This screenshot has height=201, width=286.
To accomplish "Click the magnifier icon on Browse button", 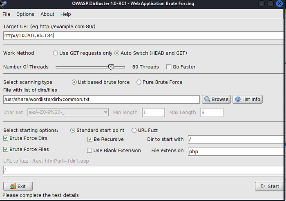I will (x=207, y=99).
